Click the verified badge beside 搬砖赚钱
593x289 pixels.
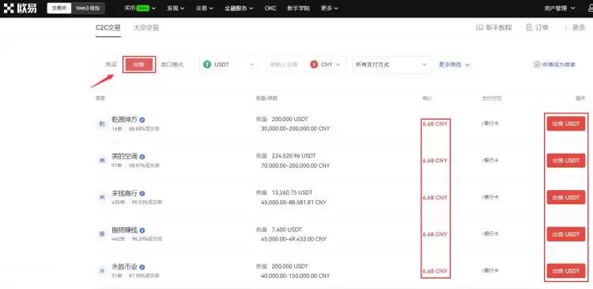142,230
